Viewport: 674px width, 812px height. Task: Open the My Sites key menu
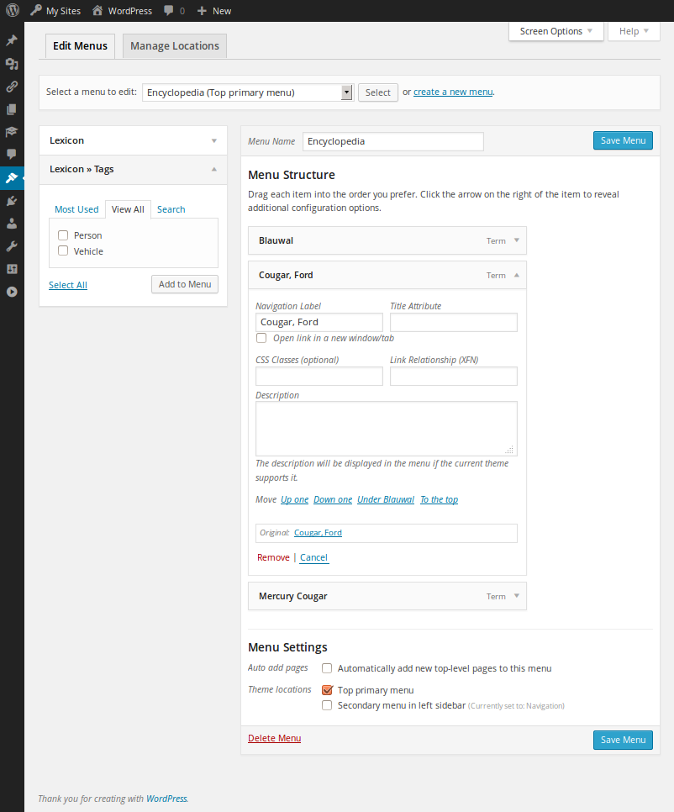(x=55, y=11)
